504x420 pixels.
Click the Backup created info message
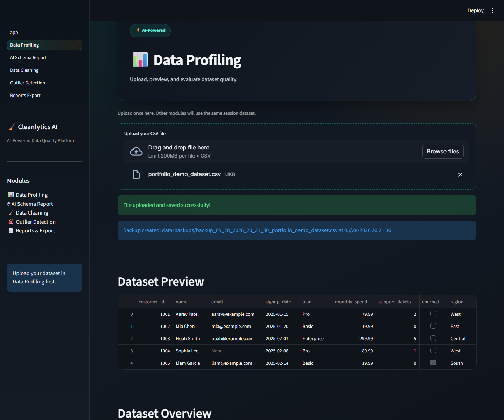pos(296,230)
